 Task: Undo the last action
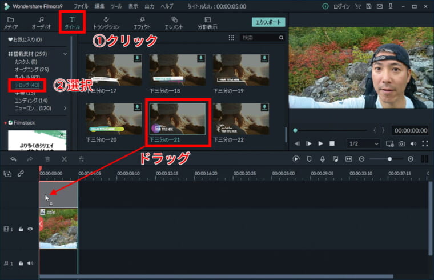[13, 159]
